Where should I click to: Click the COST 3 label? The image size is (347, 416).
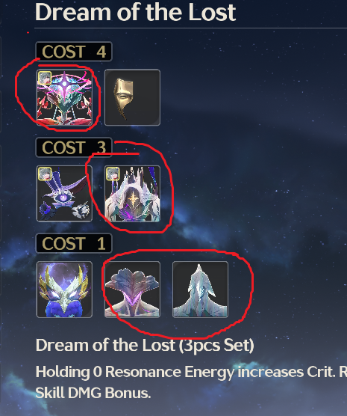tap(74, 147)
